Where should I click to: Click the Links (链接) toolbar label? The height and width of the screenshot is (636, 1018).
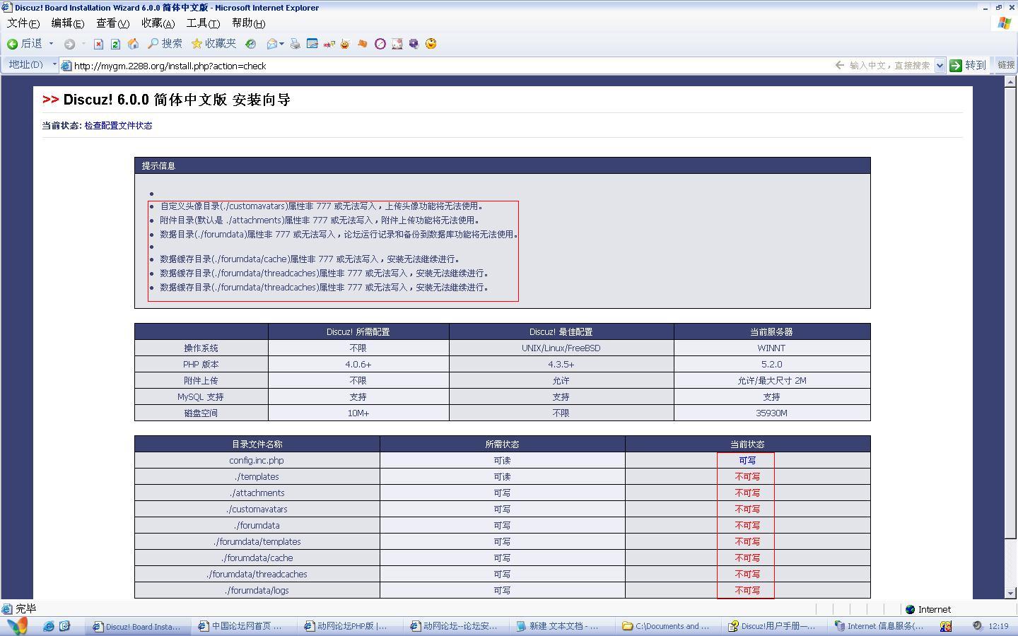click(1006, 65)
